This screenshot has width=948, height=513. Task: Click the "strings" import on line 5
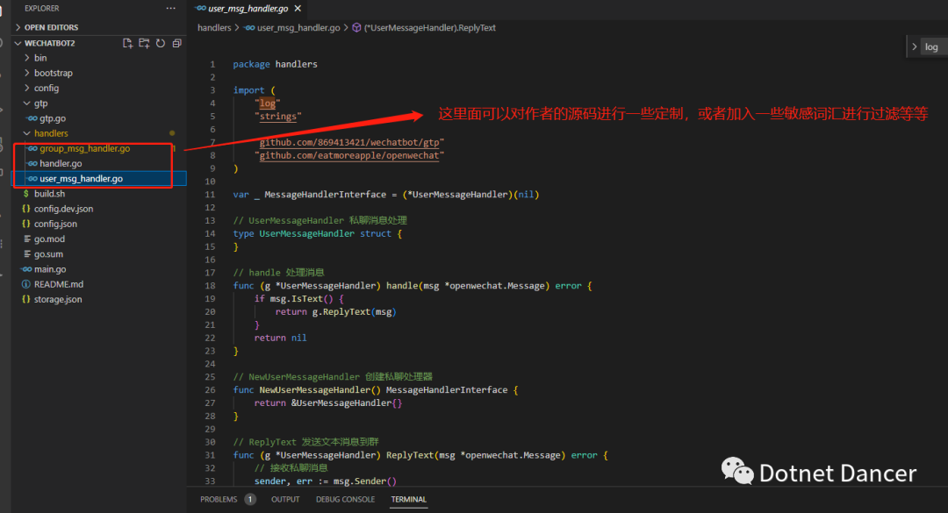coord(277,117)
